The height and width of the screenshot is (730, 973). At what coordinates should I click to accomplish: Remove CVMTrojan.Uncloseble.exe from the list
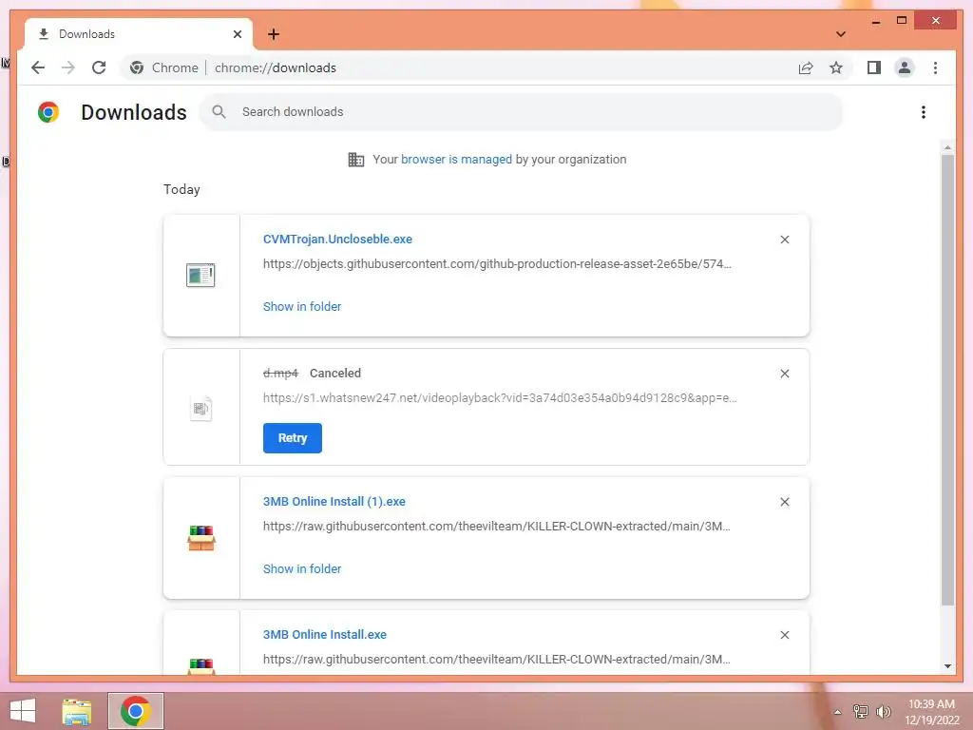[x=784, y=240]
